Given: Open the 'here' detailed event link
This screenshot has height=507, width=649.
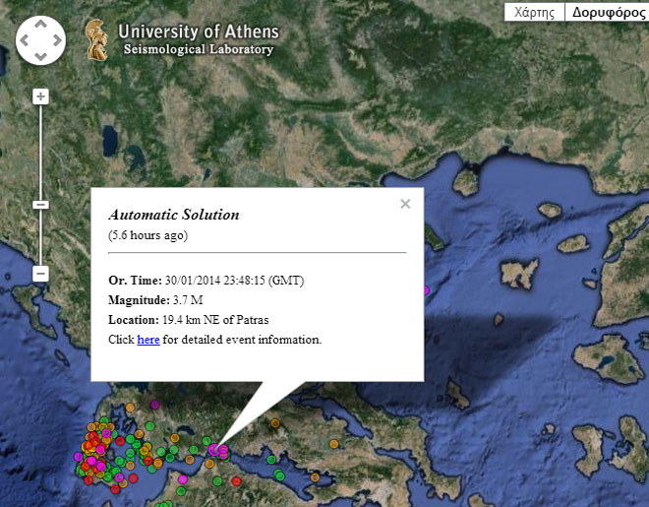Looking at the screenshot, I should point(147,340).
